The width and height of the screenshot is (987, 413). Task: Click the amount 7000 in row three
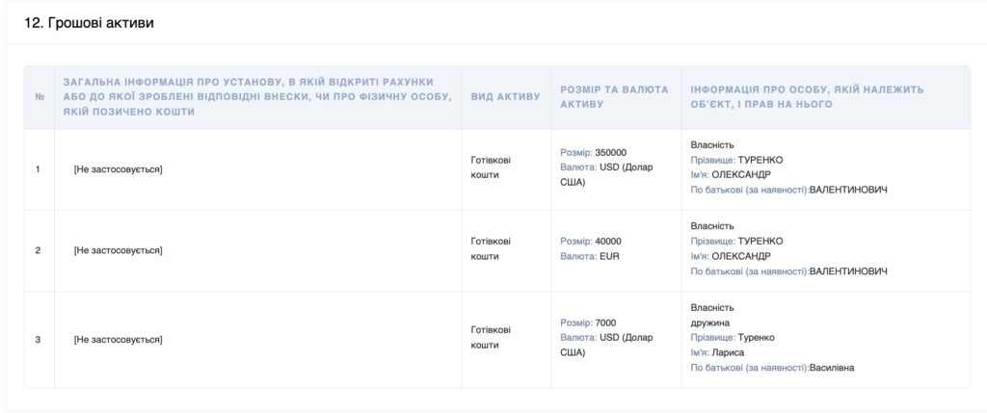606,323
